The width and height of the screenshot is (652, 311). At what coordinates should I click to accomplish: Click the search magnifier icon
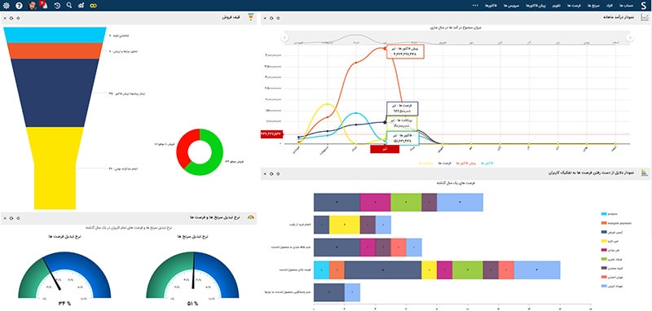click(x=69, y=6)
